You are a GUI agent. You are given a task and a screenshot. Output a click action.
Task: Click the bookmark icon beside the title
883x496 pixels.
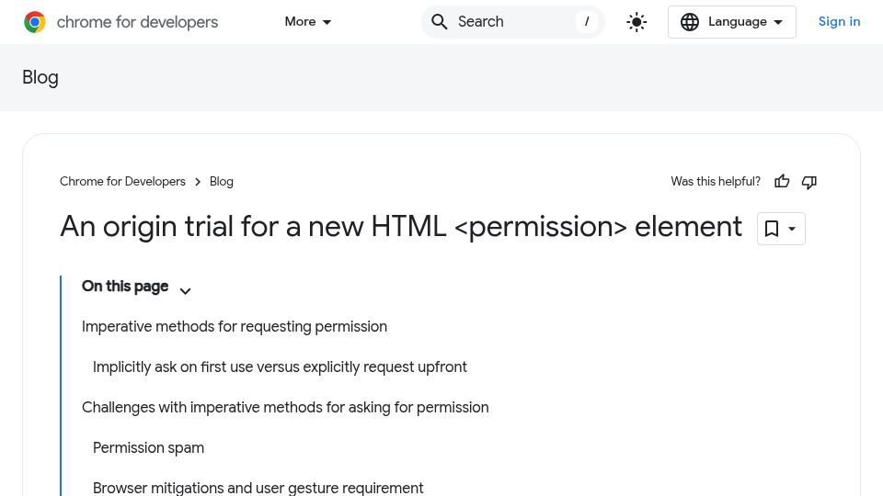(x=772, y=229)
